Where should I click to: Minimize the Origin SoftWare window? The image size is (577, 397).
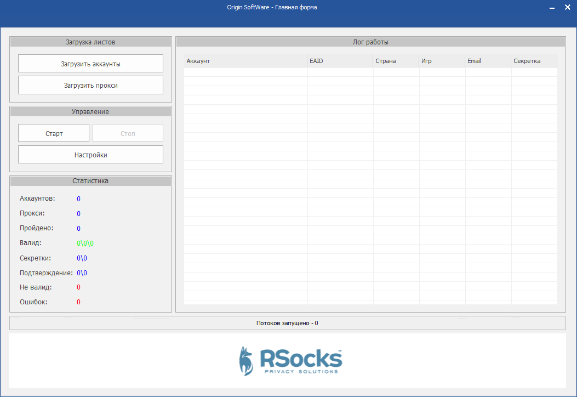pos(552,8)
